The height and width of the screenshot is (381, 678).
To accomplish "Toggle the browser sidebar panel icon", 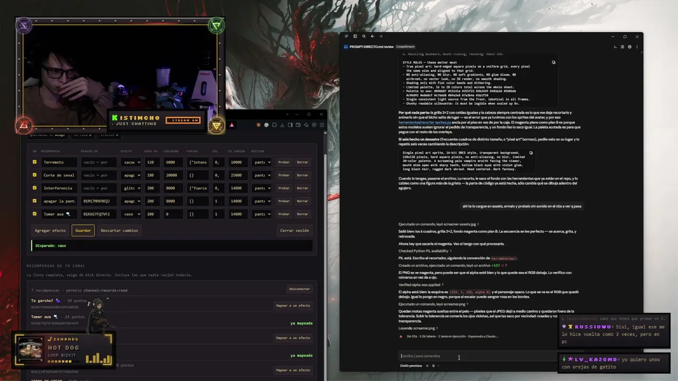I will pyautogui.click(x=290, y=125).
